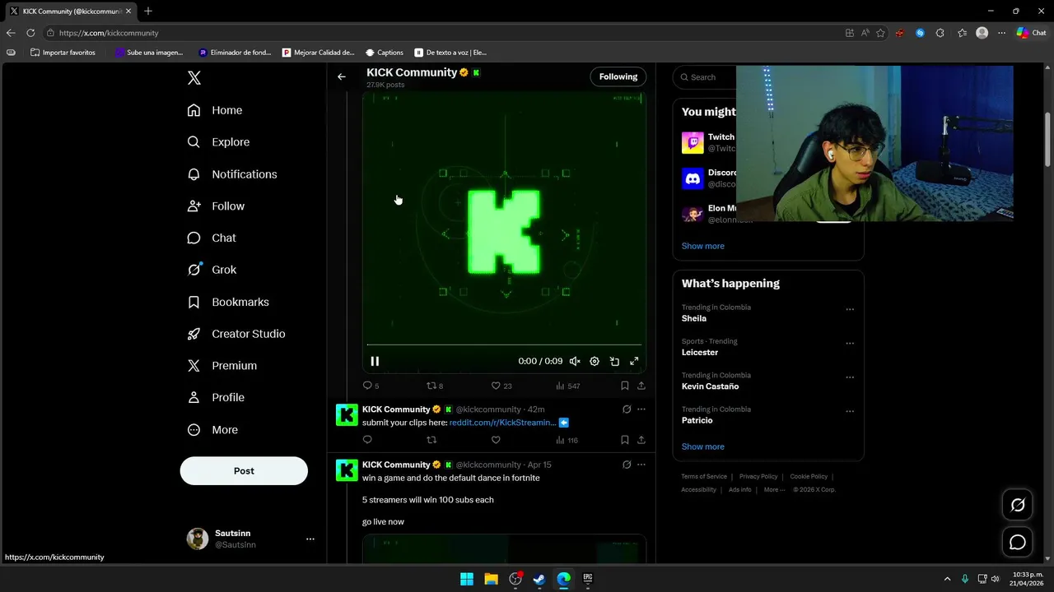Open more options for the Kevin Castaño trend
This screenshot has width=1054, height=592.
point(850,377)
